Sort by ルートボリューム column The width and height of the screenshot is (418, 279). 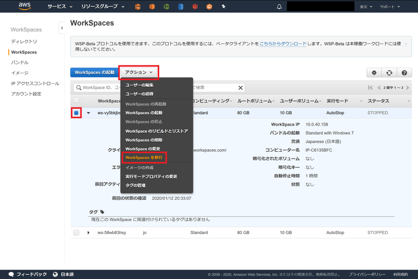pyautogui.click(x=256, y=101)
